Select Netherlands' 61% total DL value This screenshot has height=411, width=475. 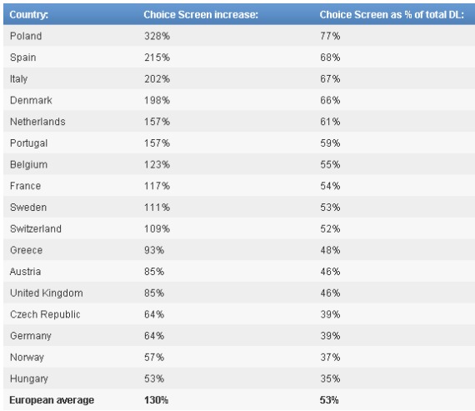pyautogui.click(x=330, y=122)
